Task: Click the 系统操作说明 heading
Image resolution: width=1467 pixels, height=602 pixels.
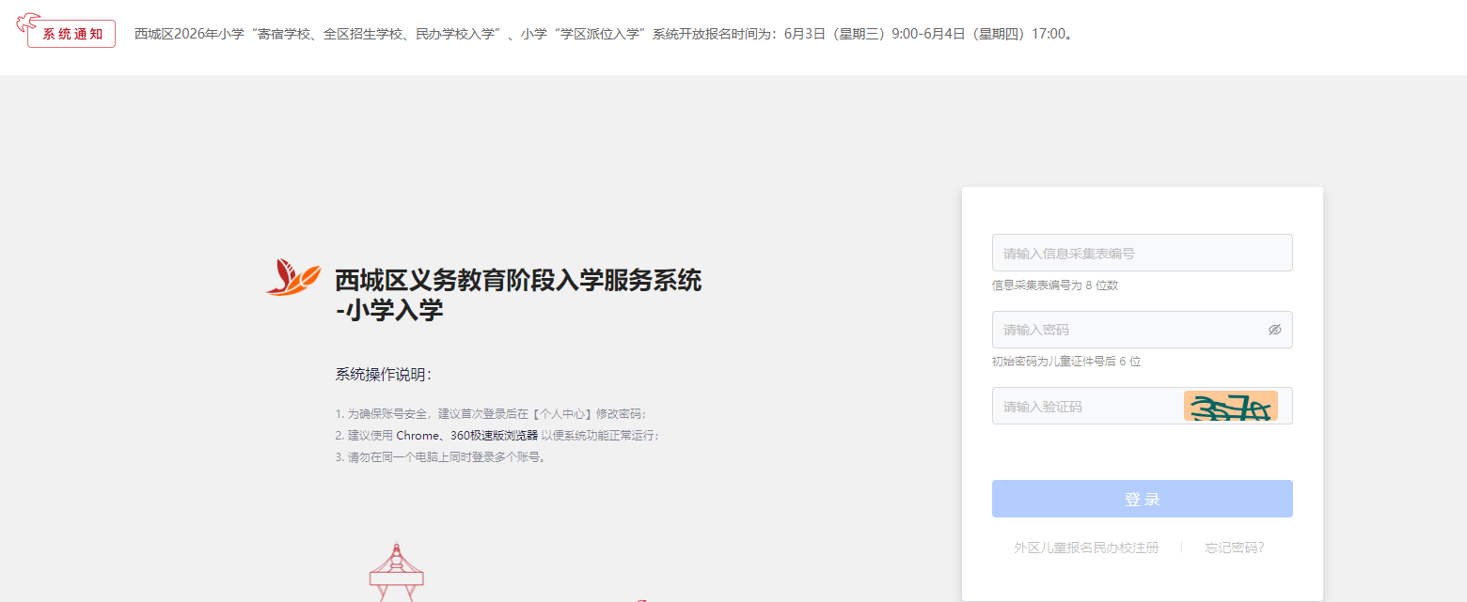Action: (384, 375)
